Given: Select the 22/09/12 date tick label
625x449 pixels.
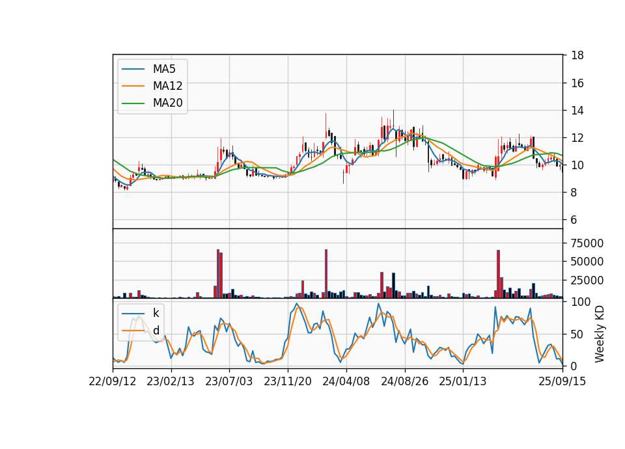Looking at the screenshot, I should pos(113,381).
